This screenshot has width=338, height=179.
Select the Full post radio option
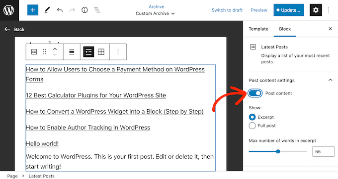tap(252, 126)
